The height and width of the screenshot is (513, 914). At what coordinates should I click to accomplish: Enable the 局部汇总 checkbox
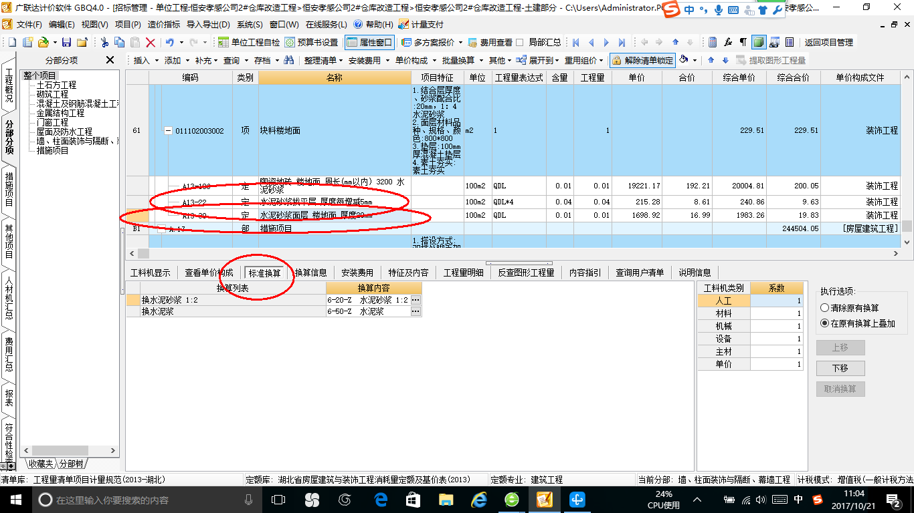520,42
